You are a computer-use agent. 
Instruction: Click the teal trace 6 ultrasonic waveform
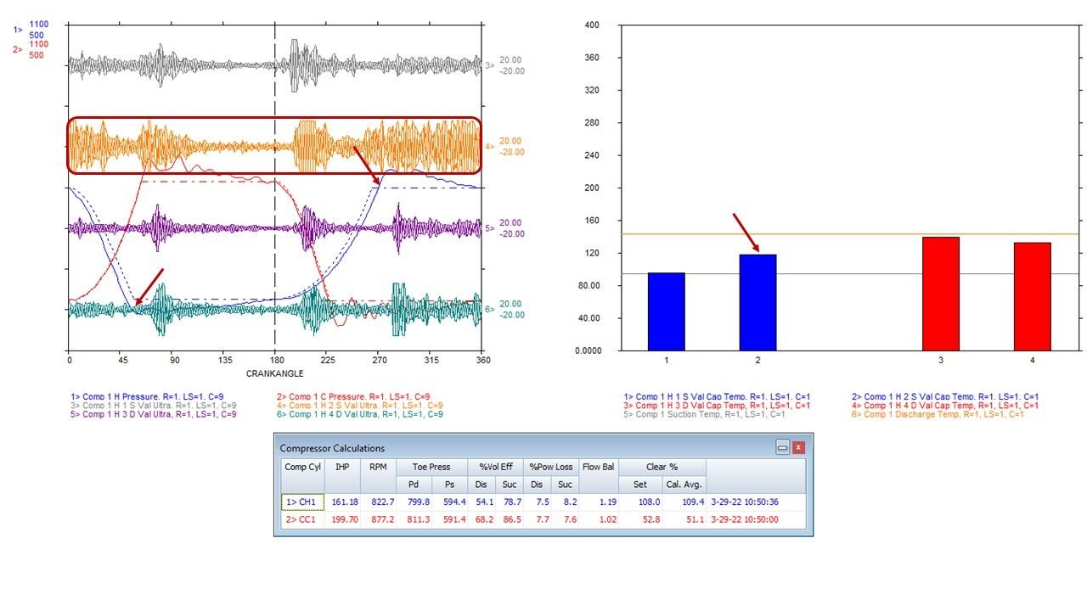click(x=274, y=309)
